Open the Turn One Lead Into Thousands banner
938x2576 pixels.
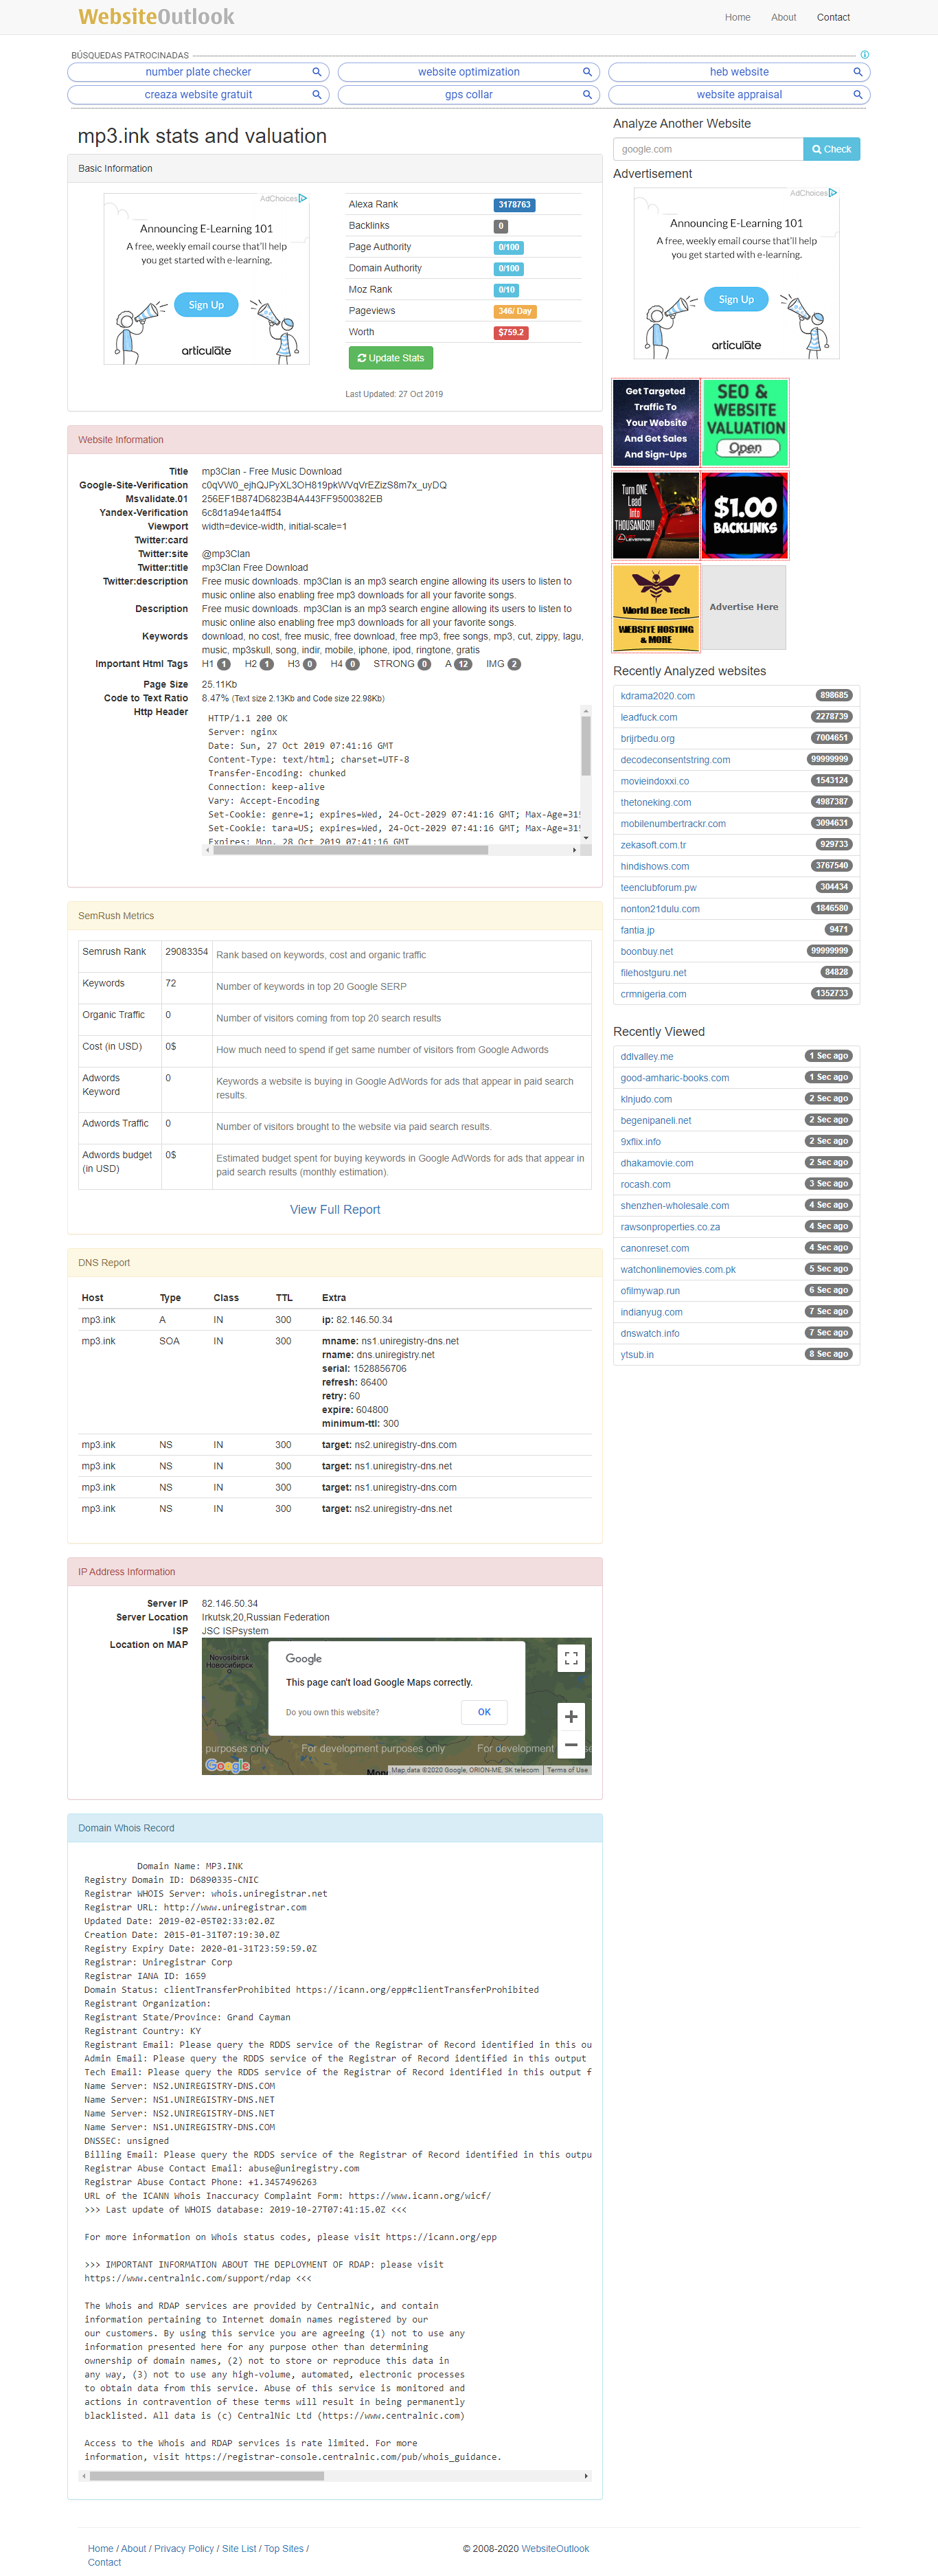(655, 515)
